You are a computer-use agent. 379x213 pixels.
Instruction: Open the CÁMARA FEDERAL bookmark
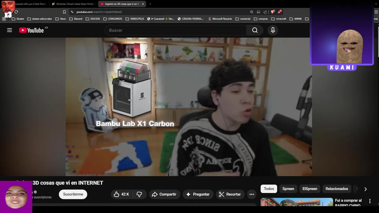191,19
